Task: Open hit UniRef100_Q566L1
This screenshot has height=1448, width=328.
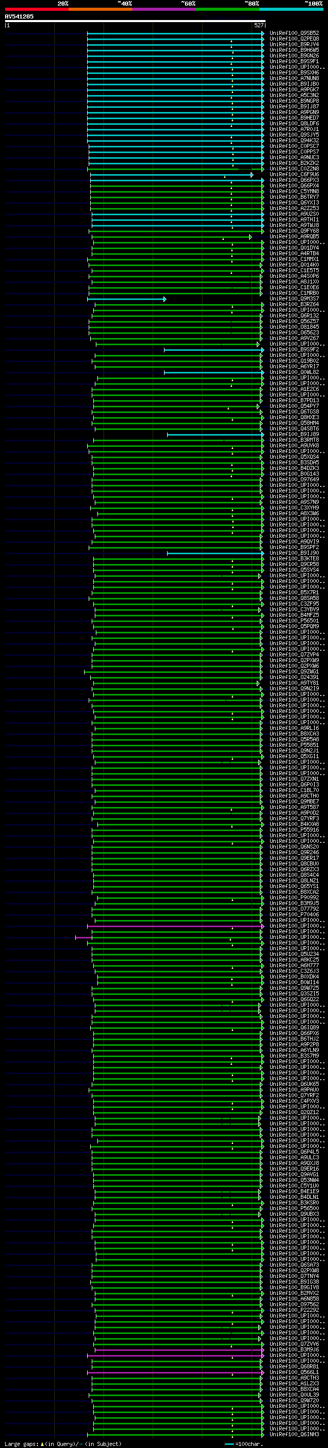Action: pyautogui.click(x=294, y=1372)
